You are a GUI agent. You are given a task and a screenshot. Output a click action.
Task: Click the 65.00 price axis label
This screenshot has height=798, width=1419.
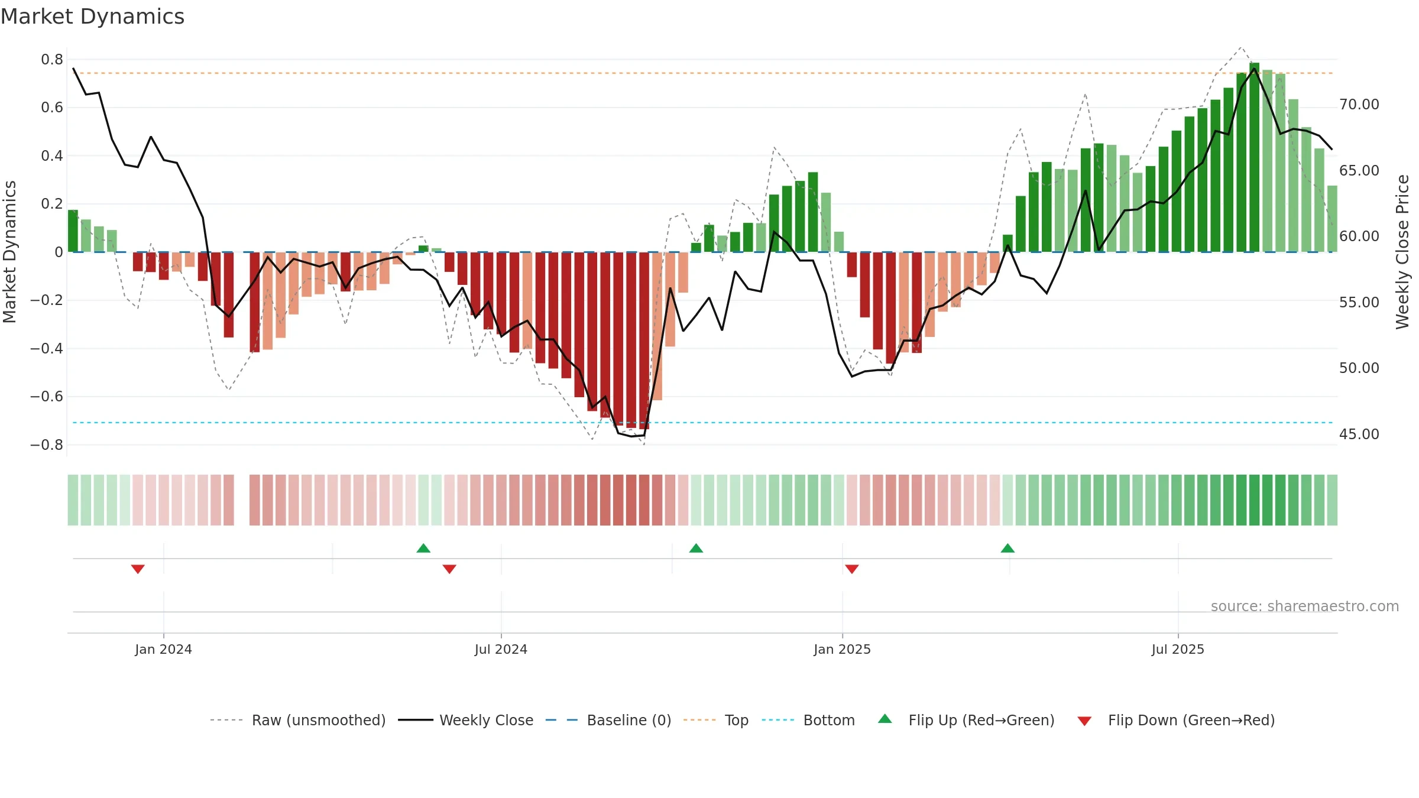pyautogui.click(x=1359, y=171)
